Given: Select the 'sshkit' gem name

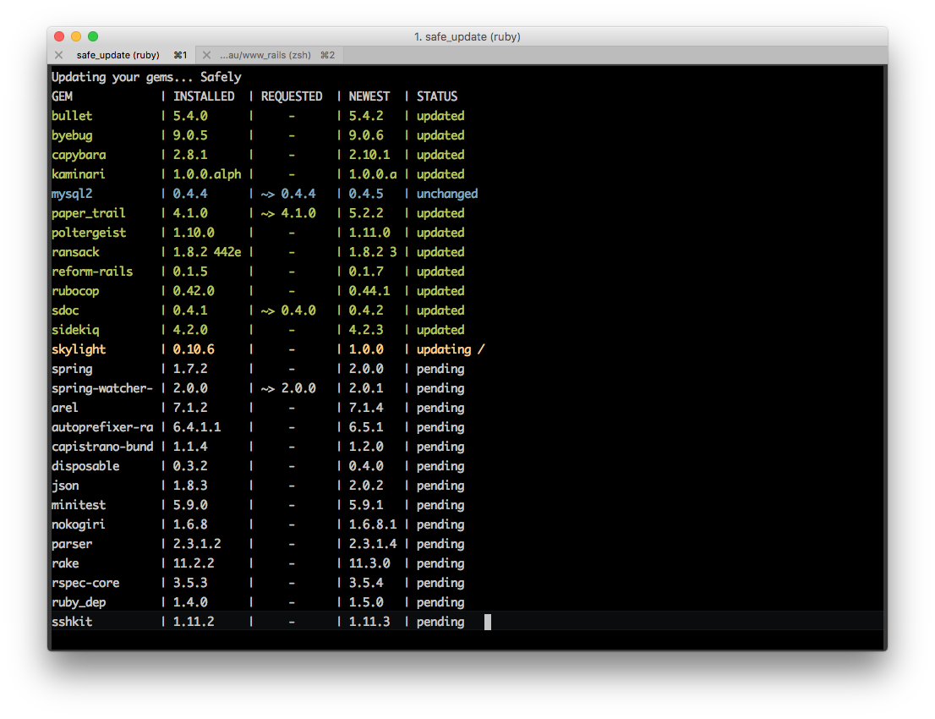Looking at the screenshot, I should (72, 622).
